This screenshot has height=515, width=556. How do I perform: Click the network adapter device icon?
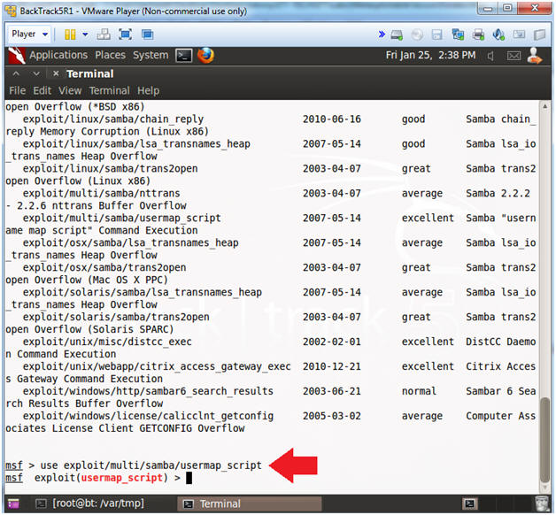(458, 35)
